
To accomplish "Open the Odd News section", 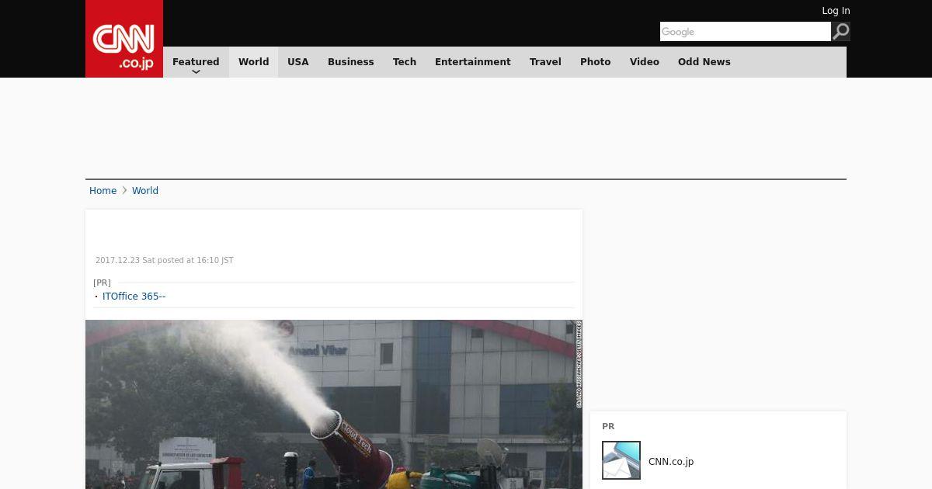I will pos(704,62).
